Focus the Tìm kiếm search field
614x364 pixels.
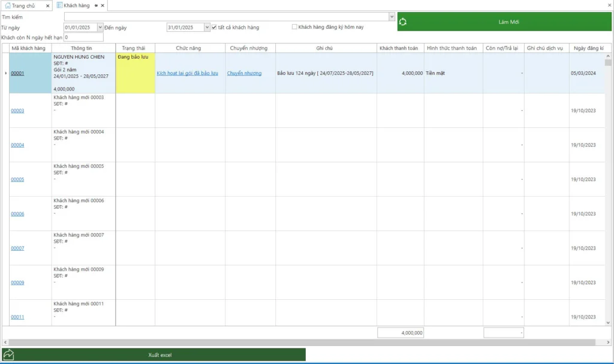[x=227, y=16]
